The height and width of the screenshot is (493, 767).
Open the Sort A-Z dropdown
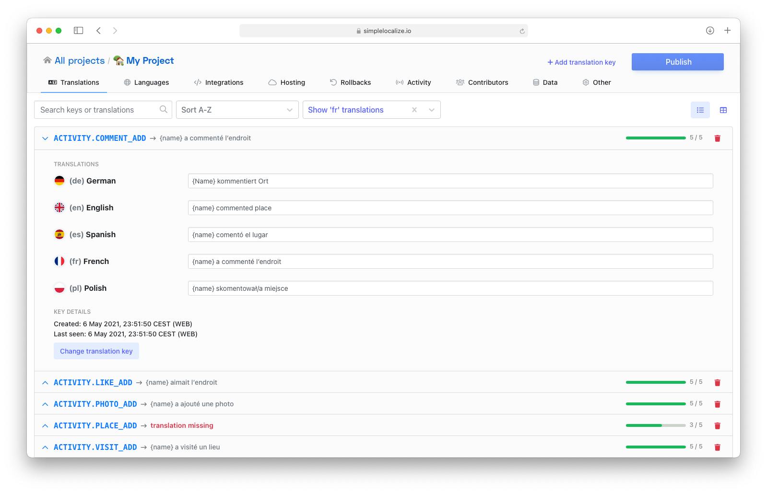237,110
